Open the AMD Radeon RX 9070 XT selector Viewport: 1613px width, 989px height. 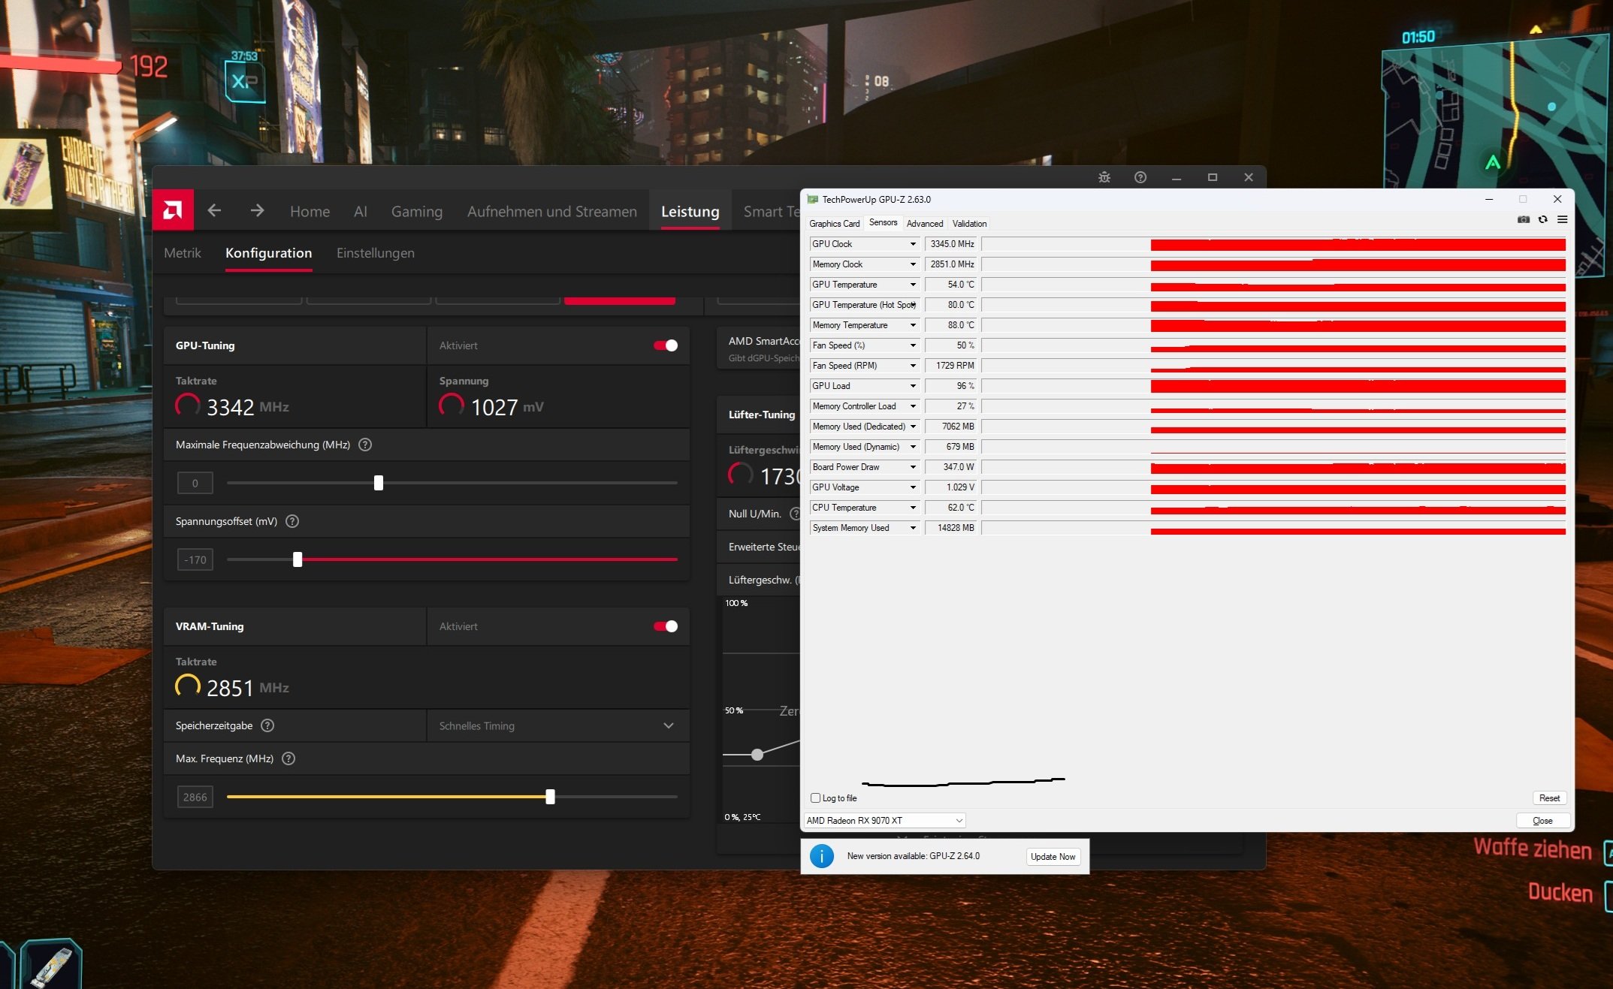tap(884, 821)
